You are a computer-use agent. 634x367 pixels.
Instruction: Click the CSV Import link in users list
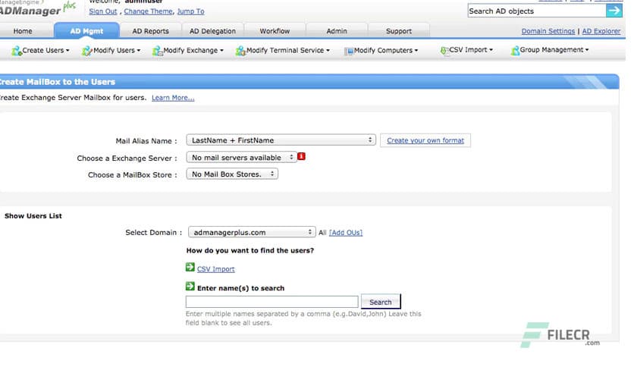tap(215, 269)
